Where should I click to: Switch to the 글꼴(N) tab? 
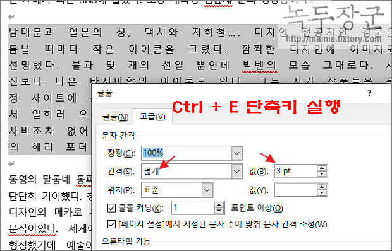point(115,117)
